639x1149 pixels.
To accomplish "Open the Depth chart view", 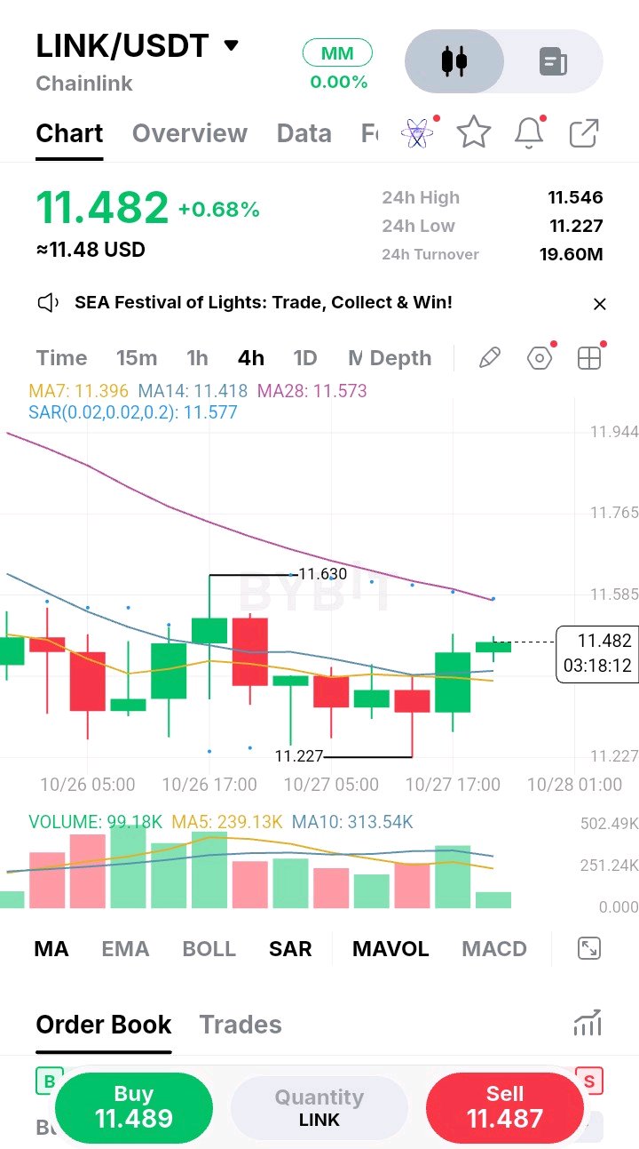I will 400,358.
